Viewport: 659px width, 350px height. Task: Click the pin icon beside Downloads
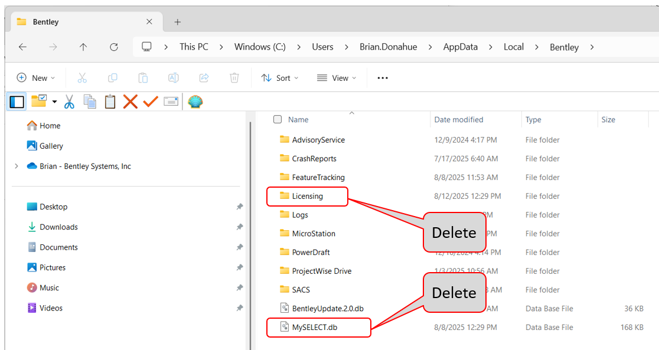coord(240,227)
